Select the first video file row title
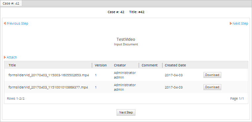The image size is (252, 122). [49, 75]
